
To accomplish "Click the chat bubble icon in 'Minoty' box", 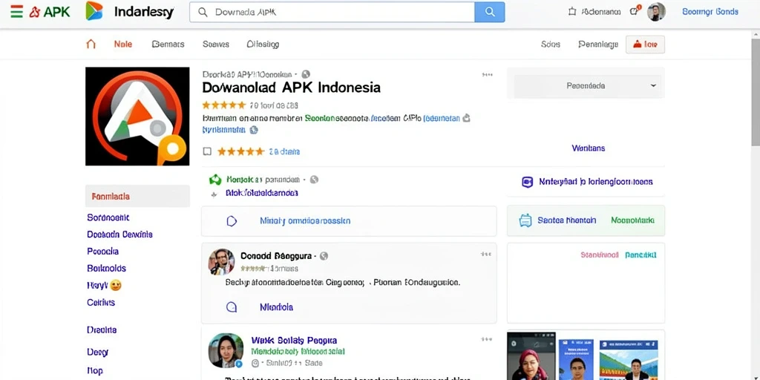I will 232,221.
